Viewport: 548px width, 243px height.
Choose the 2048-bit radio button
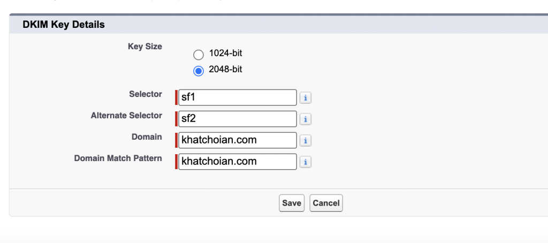coord(199,71)
